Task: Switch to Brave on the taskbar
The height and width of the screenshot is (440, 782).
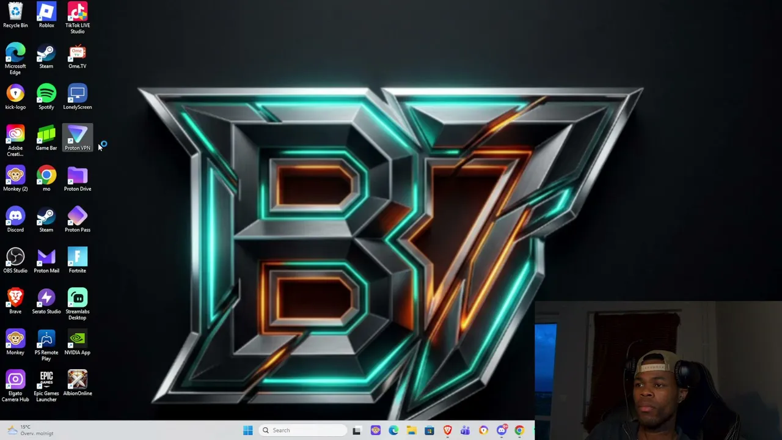Action: click(447, 430)
